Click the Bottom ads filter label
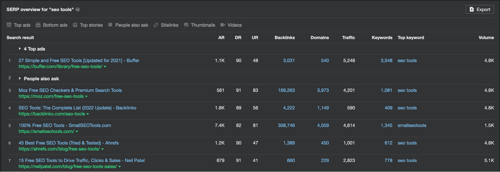The height and width of the screenshot is (172, 500). pos(55,25)
